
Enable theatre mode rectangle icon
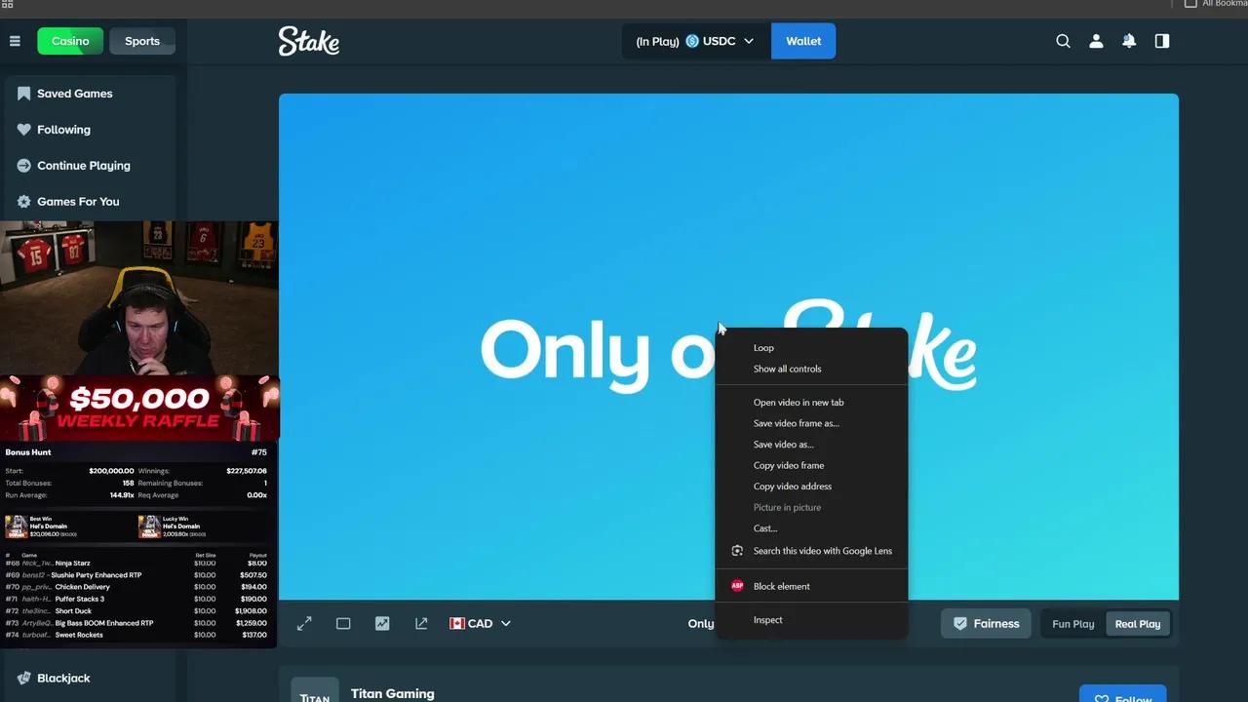click(343, 623)
